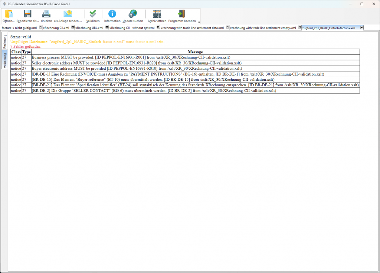Click Exportieren als save icon
The height and width of the screenshot is (273, 380).
(x=27, y=14)
